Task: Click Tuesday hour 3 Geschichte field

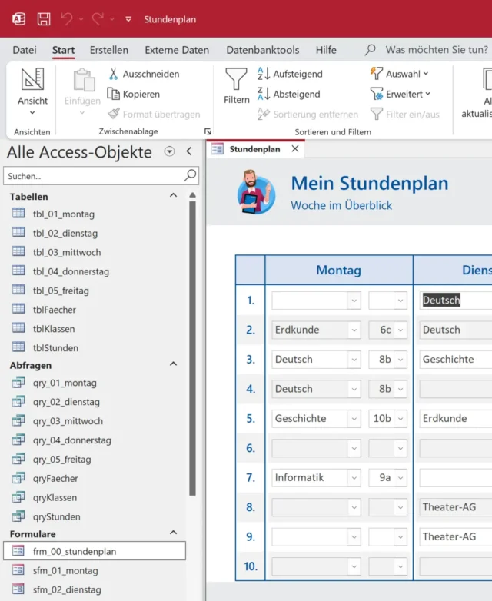Action: pos(456,360)
